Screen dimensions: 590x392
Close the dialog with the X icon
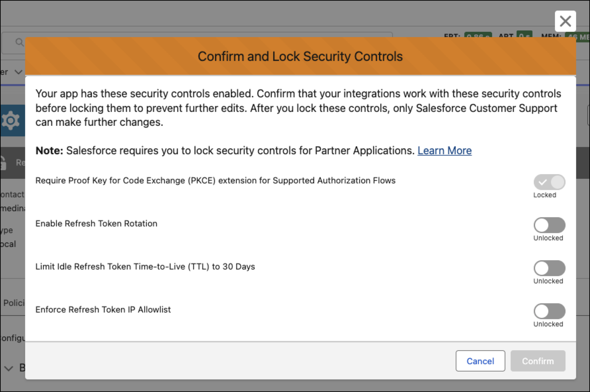pos(565,22)
